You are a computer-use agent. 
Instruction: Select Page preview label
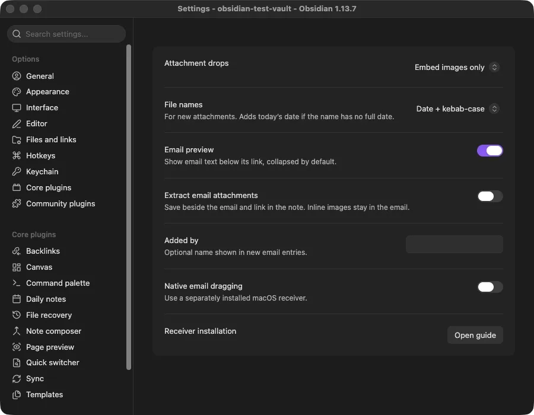[x=50, y=347]
